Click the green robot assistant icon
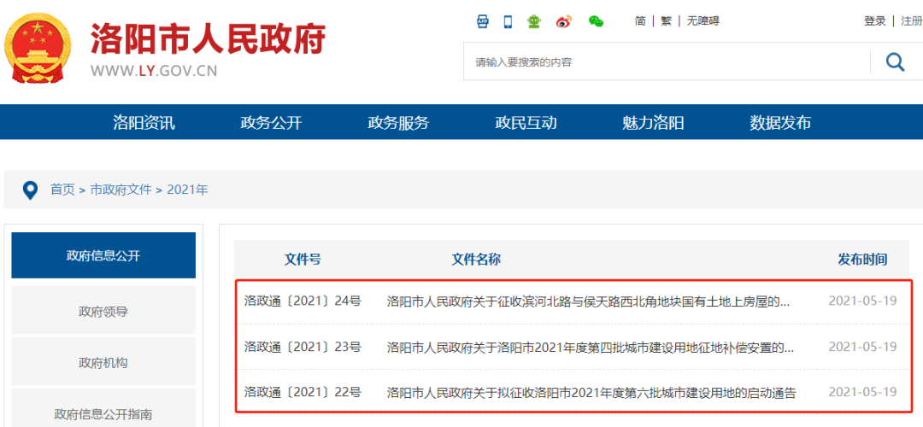This screenshot has height=427, width=923. pos(534,21)
